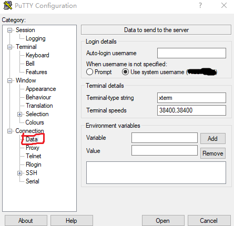Select the Logging category
This screenshot has width=234, height=226.
coord(36,38)
